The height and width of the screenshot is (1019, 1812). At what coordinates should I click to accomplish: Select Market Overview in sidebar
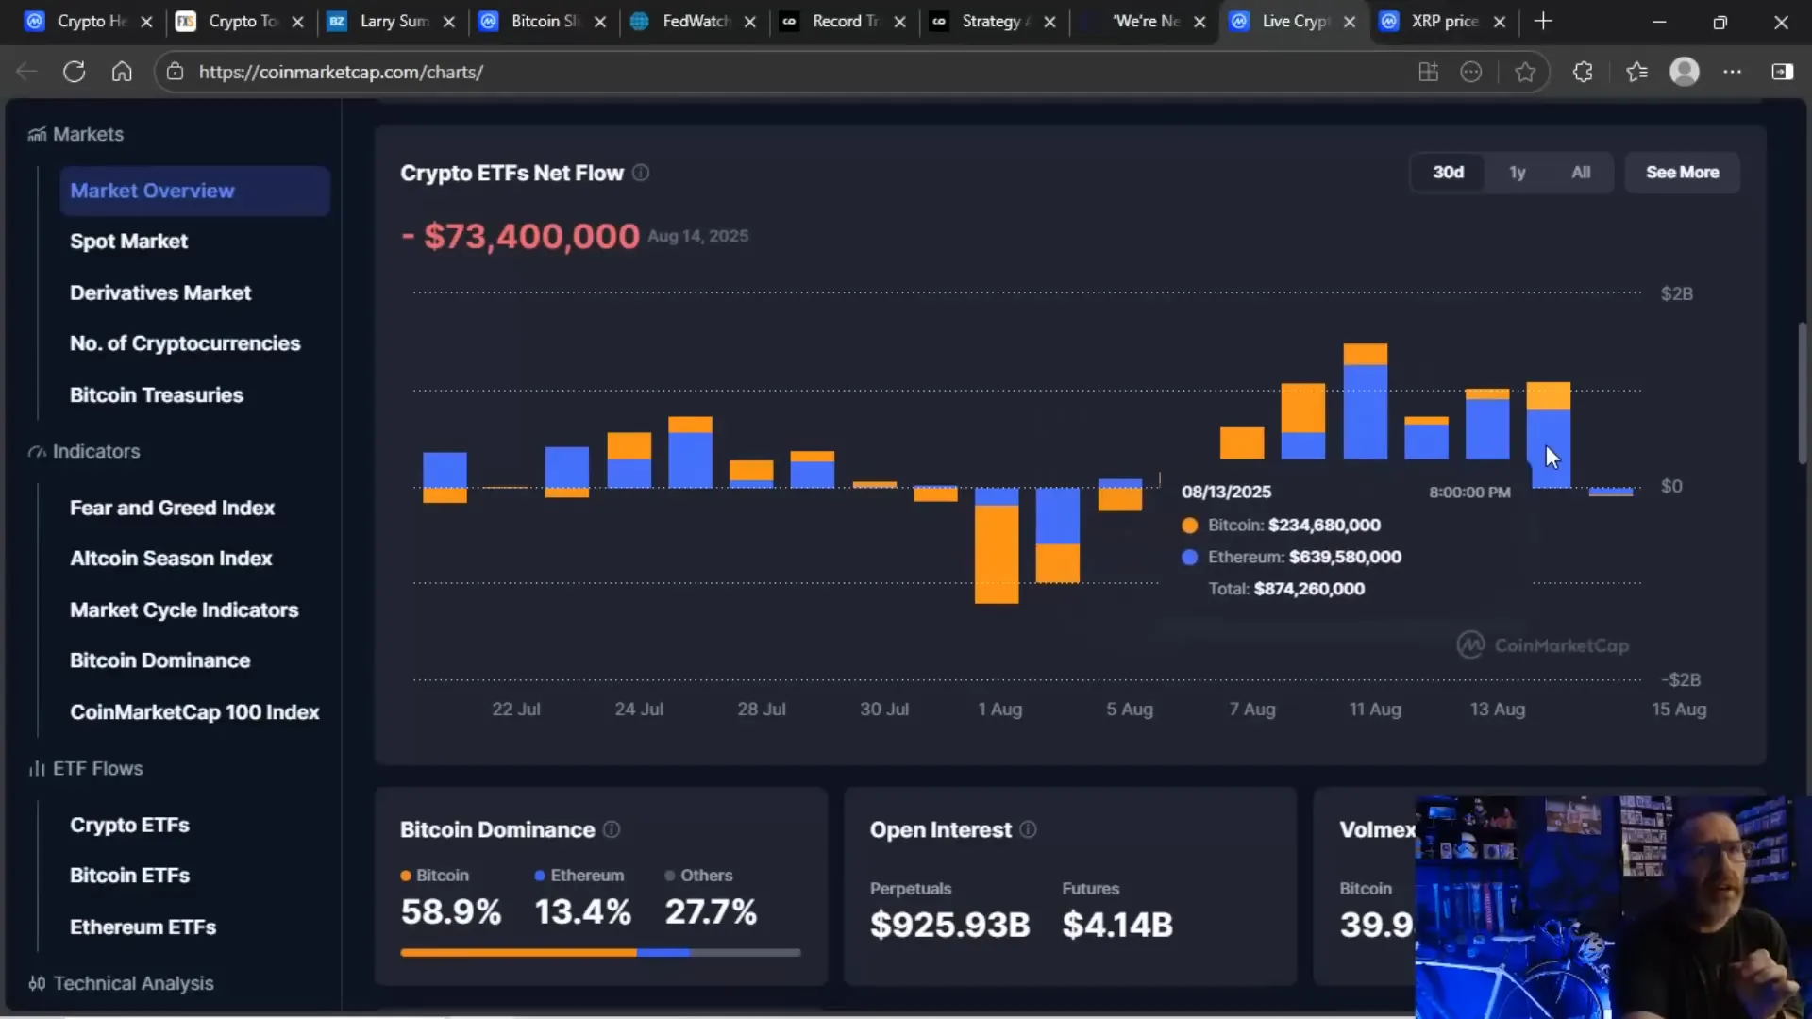[194, 191]
